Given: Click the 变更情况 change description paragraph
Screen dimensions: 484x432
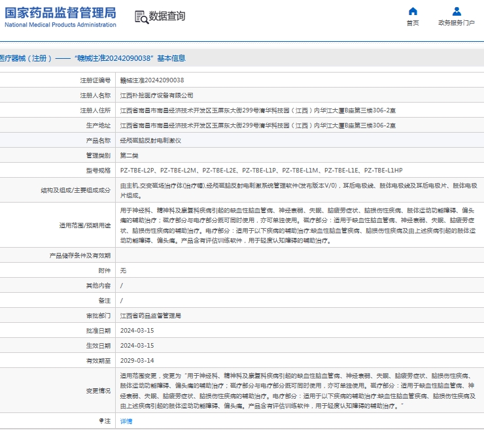Looking at the screenshot, I should tap(298, 391).
